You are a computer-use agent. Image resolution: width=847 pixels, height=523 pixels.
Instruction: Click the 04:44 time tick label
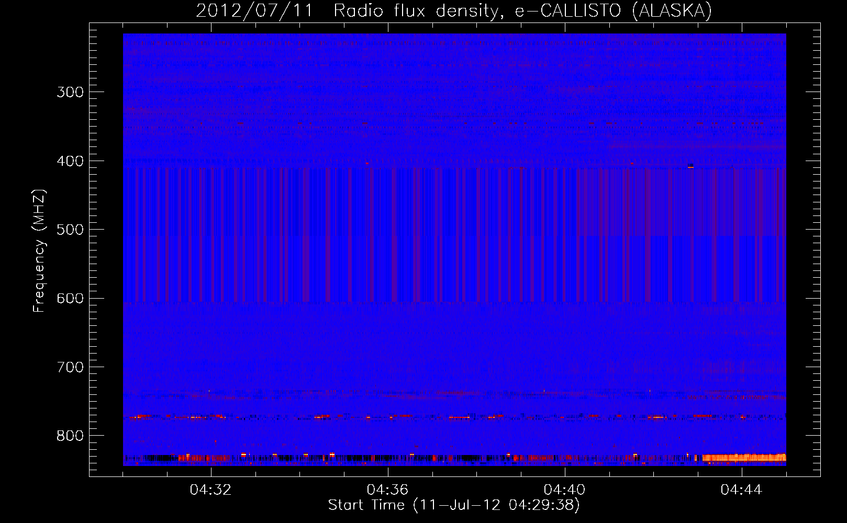[741, 490]
